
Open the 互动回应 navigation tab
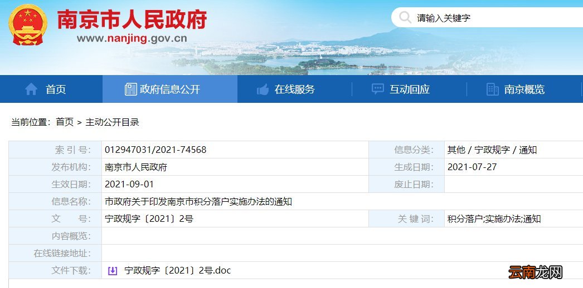[409, 89]
